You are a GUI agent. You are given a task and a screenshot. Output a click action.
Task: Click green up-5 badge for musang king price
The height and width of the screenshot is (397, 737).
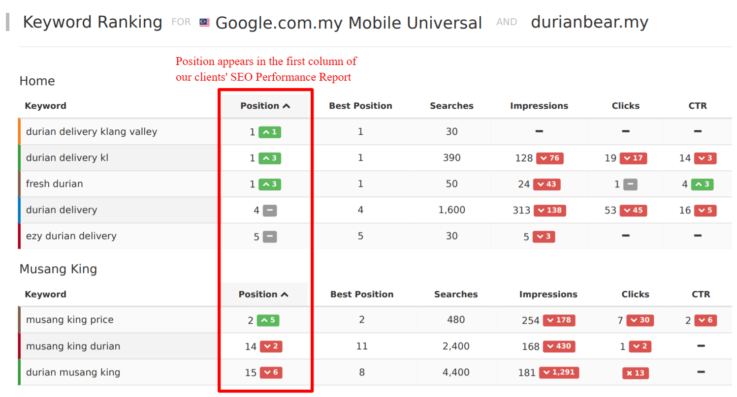coord(268,321)
